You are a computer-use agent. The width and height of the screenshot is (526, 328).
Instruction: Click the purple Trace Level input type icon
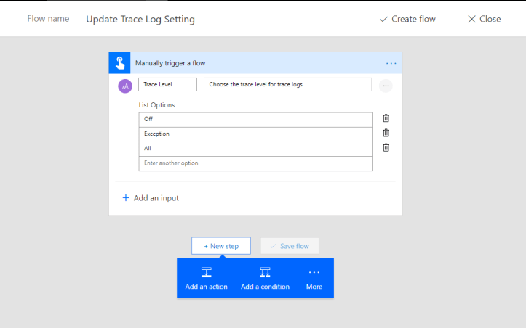click(x=125, y=86)
